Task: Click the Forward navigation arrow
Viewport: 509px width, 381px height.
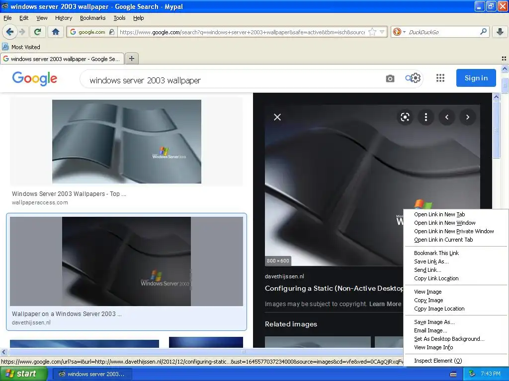Action: point(22,32)
